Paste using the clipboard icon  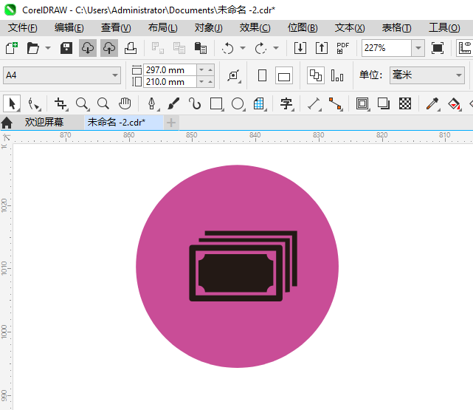(200, 48)
